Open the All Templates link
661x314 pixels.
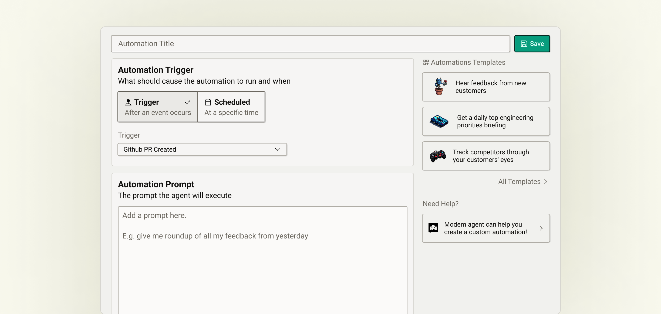point(523,182)
